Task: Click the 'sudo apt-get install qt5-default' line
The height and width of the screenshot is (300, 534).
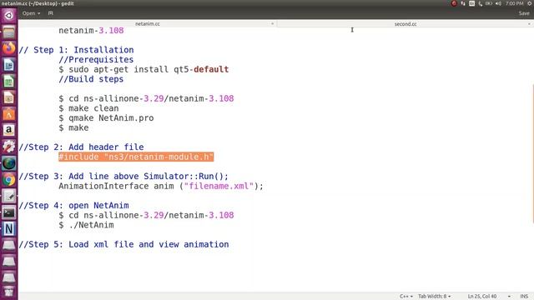Action: pos(144,69)
